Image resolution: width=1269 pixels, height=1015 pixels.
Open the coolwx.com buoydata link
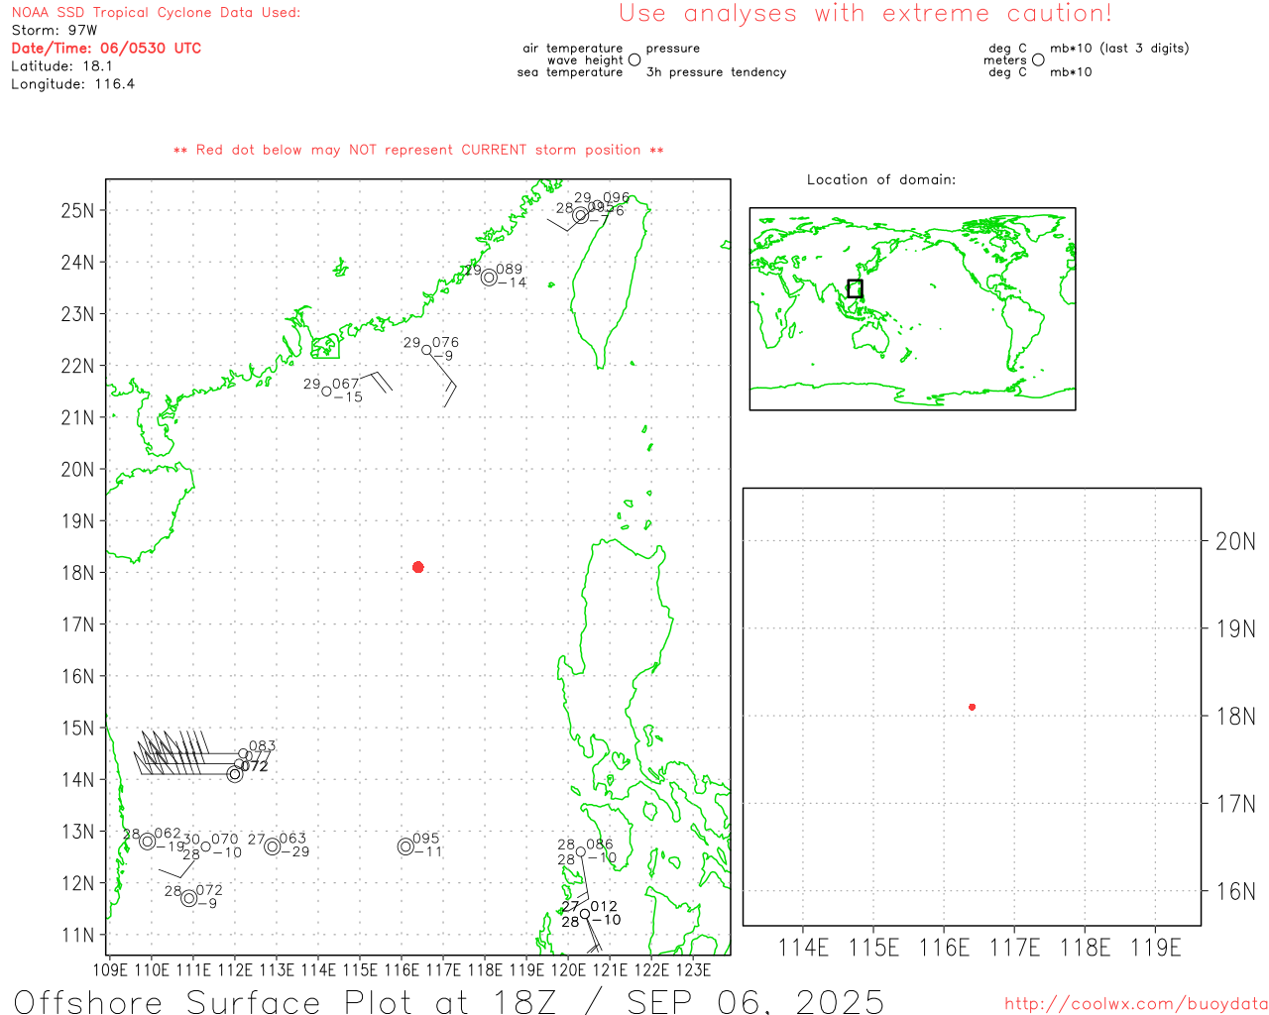1136,1004
